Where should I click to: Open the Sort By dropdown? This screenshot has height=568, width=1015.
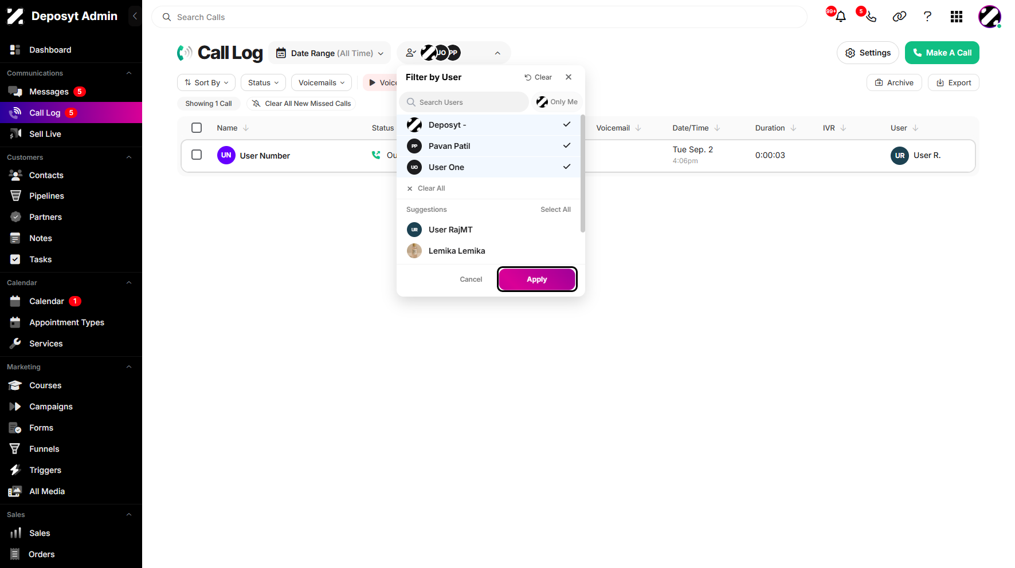[206, 82]
